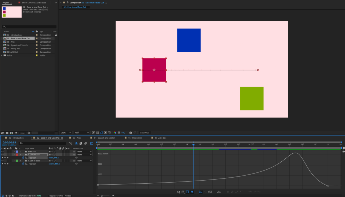Hide the A Lot of Ease layer
The image size is (345, 197).
(x=2, y=161)
